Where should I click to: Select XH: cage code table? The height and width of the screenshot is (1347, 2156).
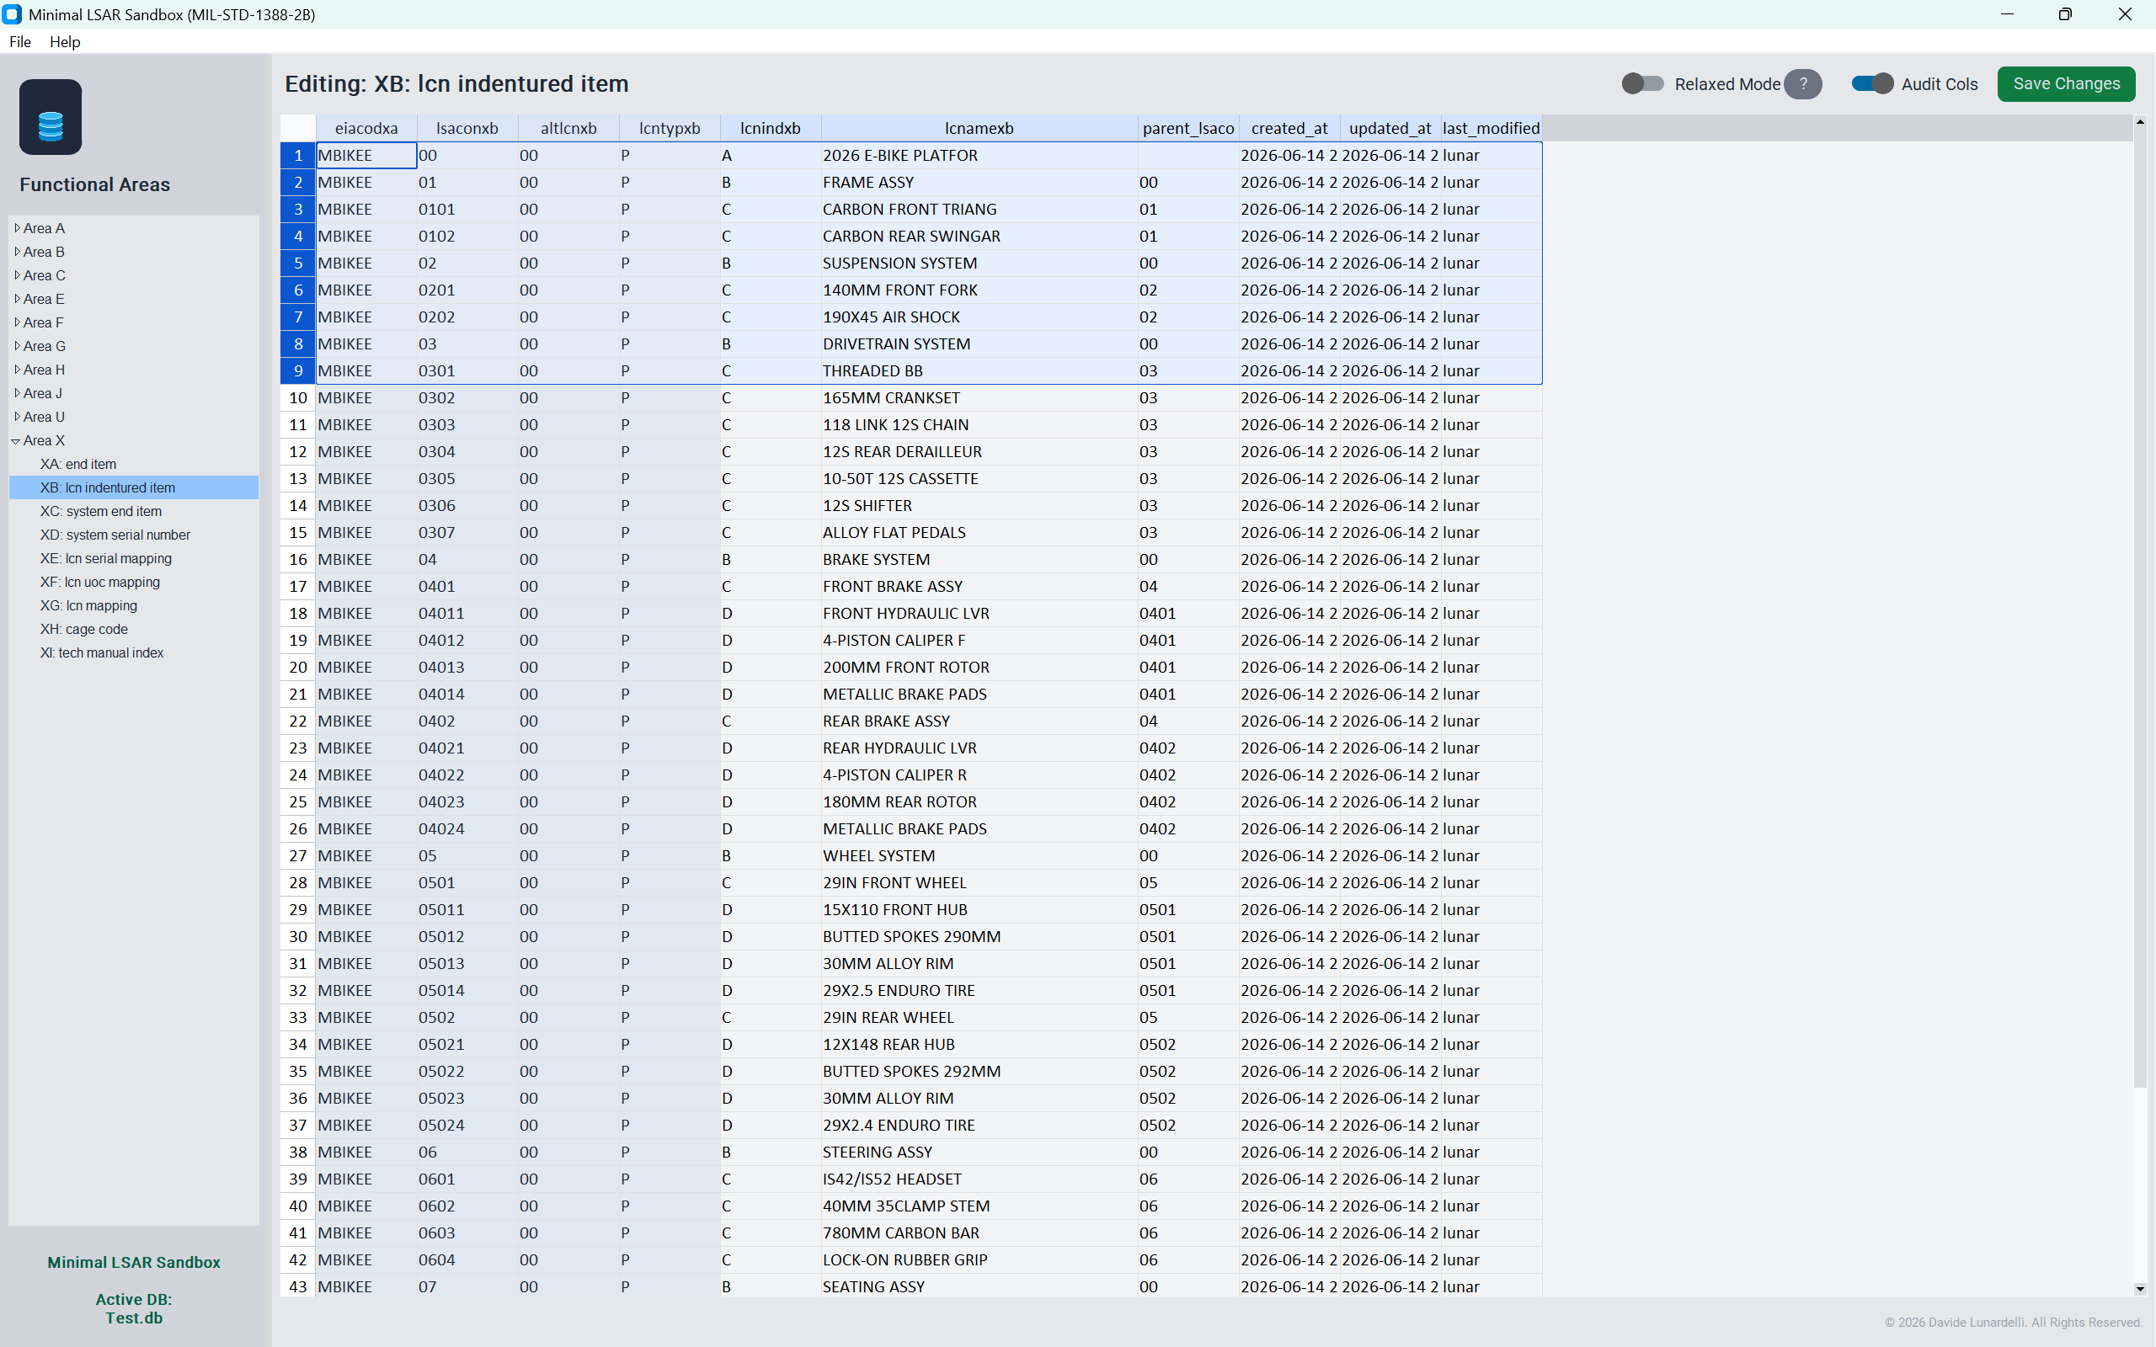tap(83, 629)
